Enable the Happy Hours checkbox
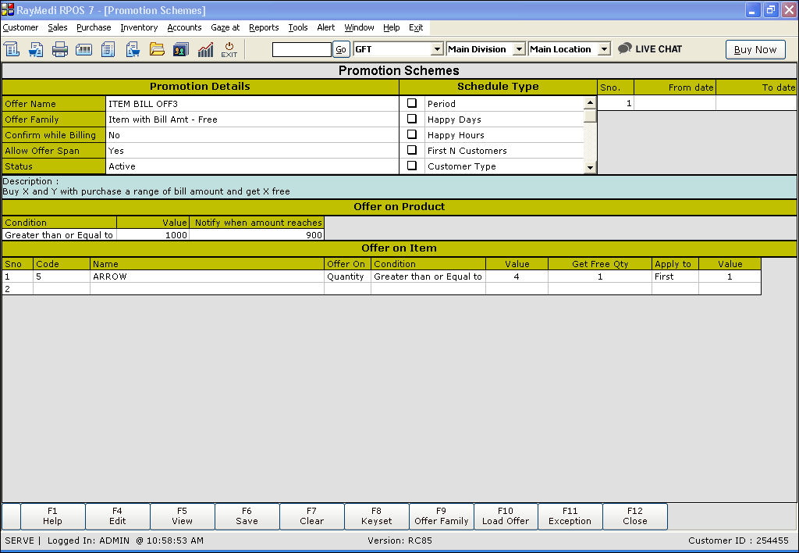799x553 pixels. click(x=412, y=134)
